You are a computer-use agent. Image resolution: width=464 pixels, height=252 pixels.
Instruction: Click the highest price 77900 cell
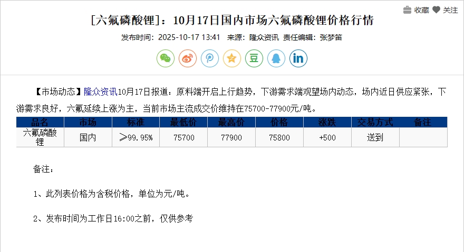[231, 137]
